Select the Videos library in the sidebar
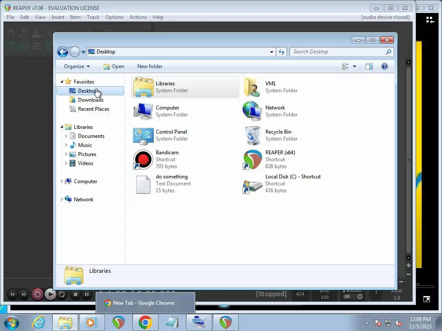 click(x=85, y=163)
